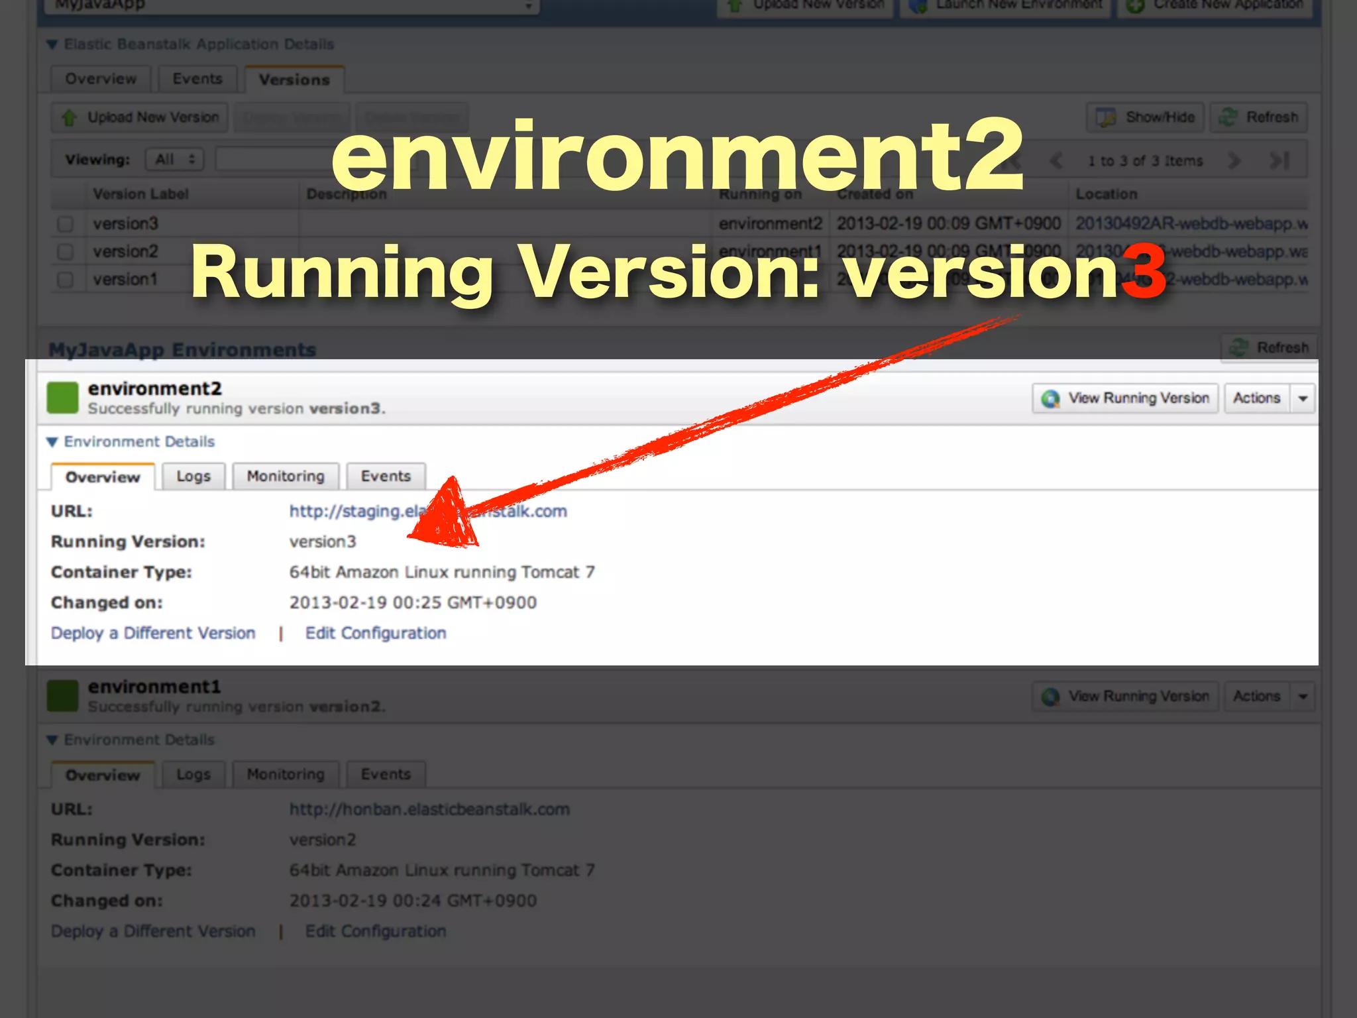Screen dimensions: 1357x1018
Task: Click version3 label in versions table
Action: (x=126, y=223)
